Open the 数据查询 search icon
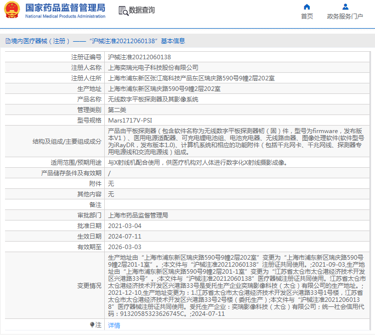Screen dimensions: 375x335 [123, 11]
